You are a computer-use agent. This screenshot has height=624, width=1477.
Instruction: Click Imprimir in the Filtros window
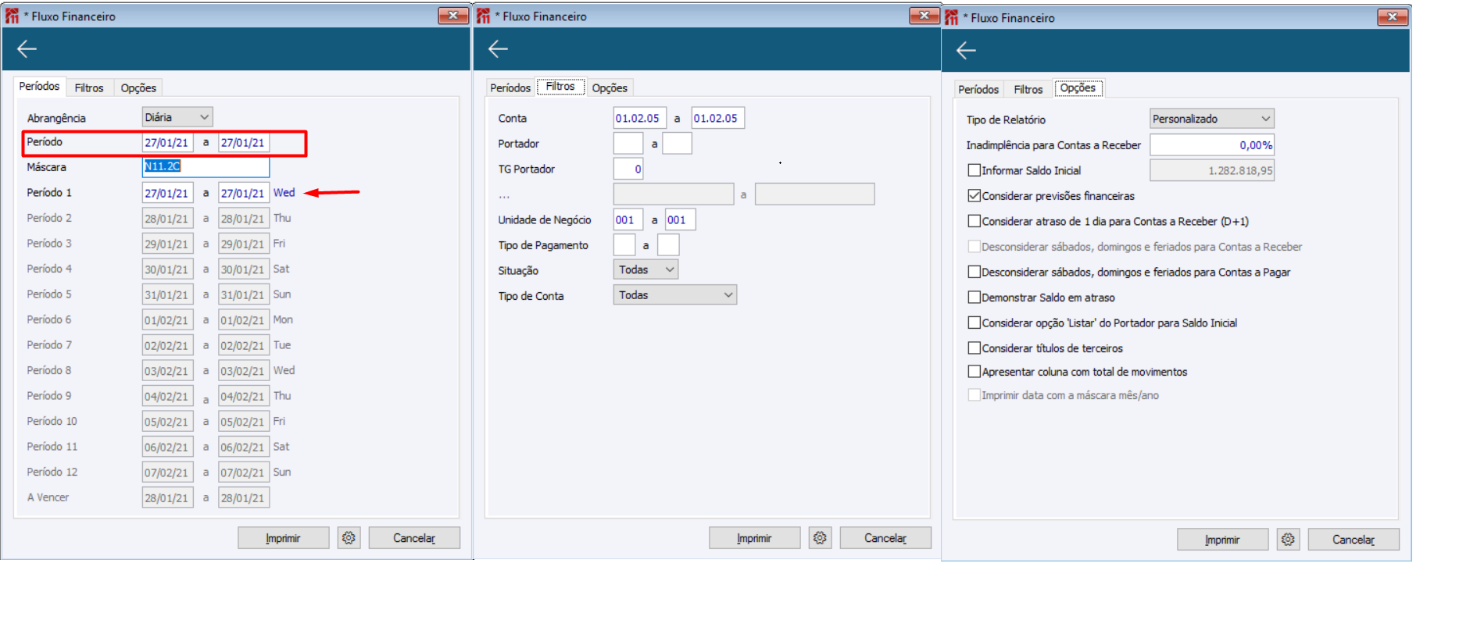754,538
